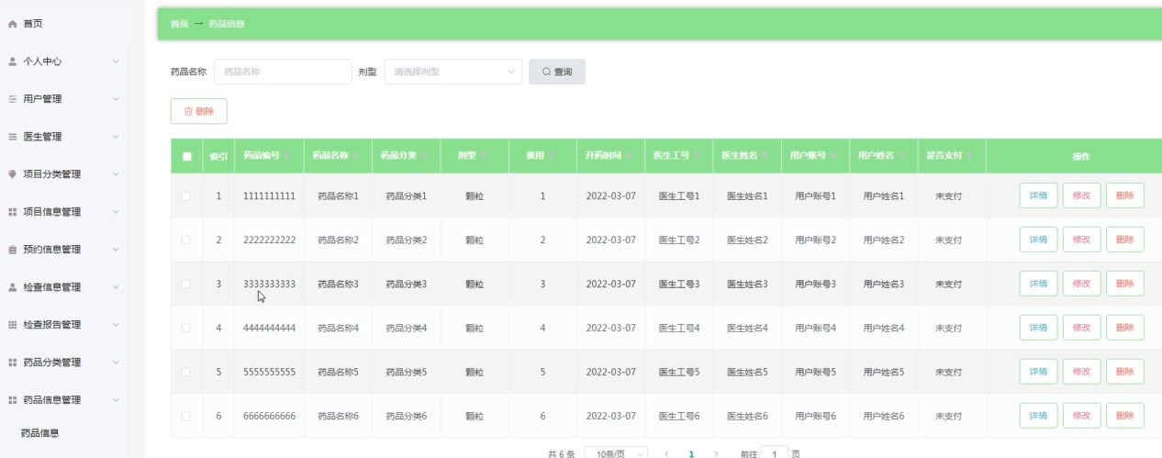This screenshot has height=458, width=1162.
Task: Collapse 药品信息管理 menu chevron
Action: click(116, 400)
